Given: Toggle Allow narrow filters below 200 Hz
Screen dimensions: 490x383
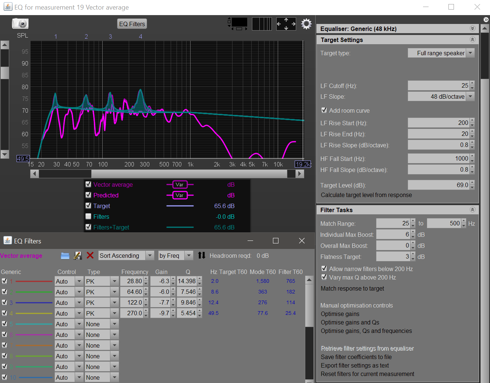Looking at the screenshot, I should pos(324,268).
